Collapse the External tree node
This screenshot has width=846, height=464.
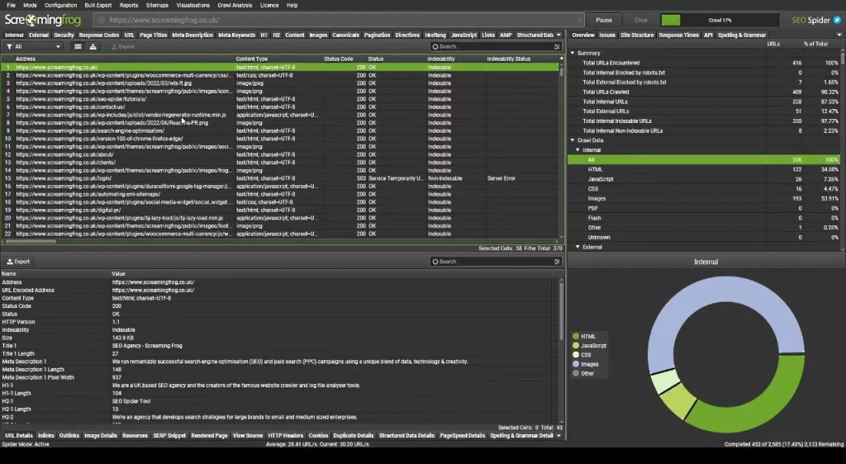(577, 247)
